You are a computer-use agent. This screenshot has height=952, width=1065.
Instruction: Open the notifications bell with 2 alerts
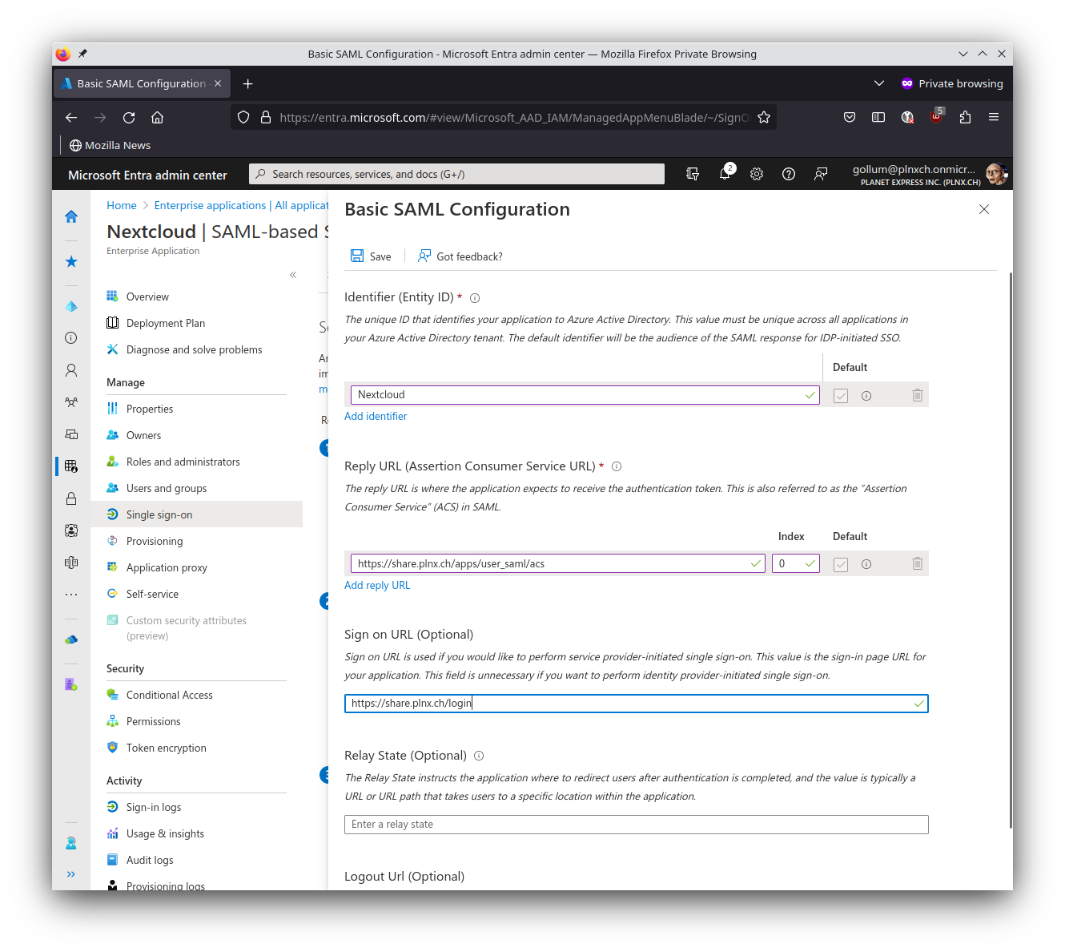(x=725, y=173)
